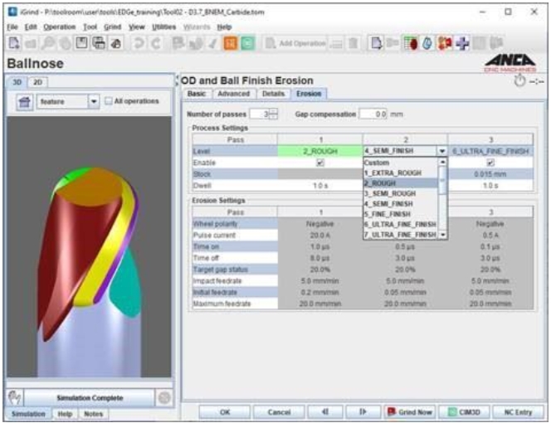Viewport: 551px width, 423px height.
Task: Click the greyed-out Redo arrow icon
Action: click(156, 43)
